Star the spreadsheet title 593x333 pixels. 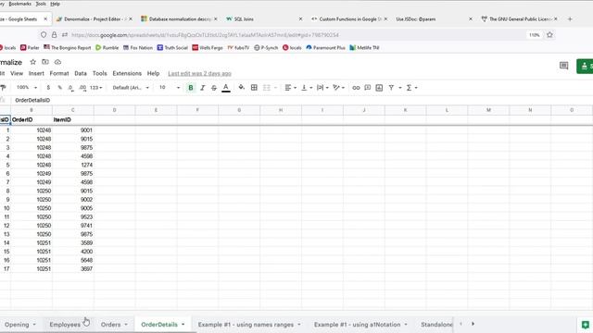click(x=33, y=62)
